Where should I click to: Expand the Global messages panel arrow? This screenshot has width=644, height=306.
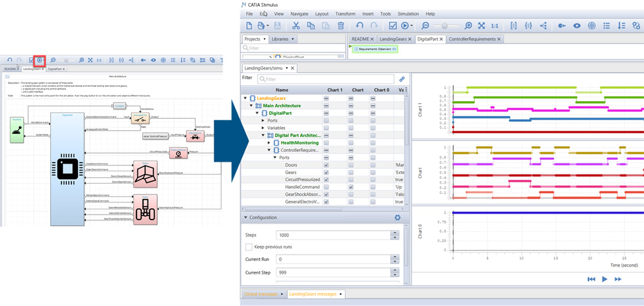click(282, 294)
